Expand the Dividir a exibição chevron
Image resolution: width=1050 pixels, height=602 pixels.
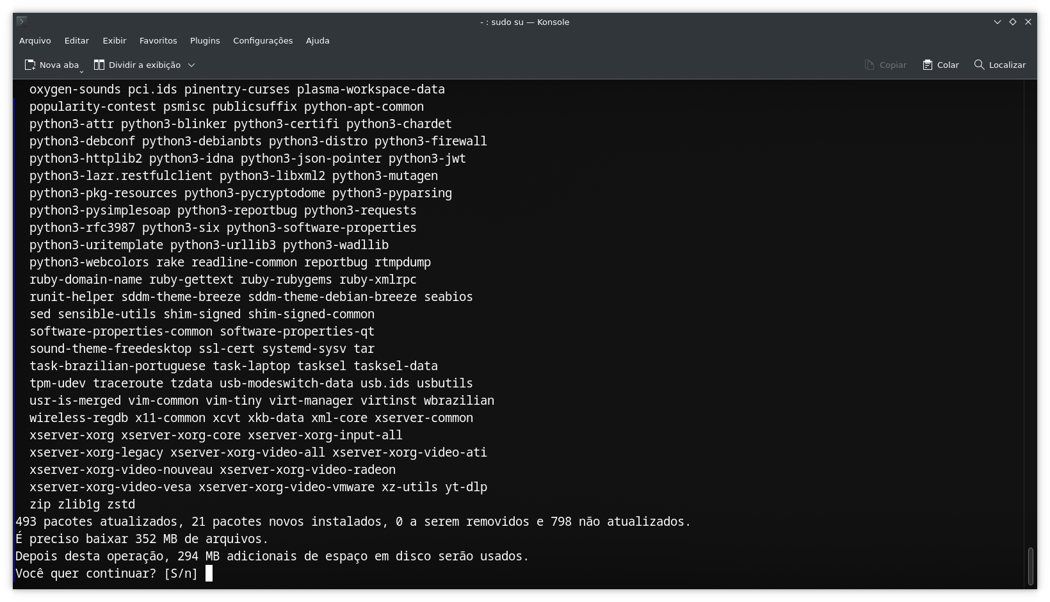tap(191, 65)
